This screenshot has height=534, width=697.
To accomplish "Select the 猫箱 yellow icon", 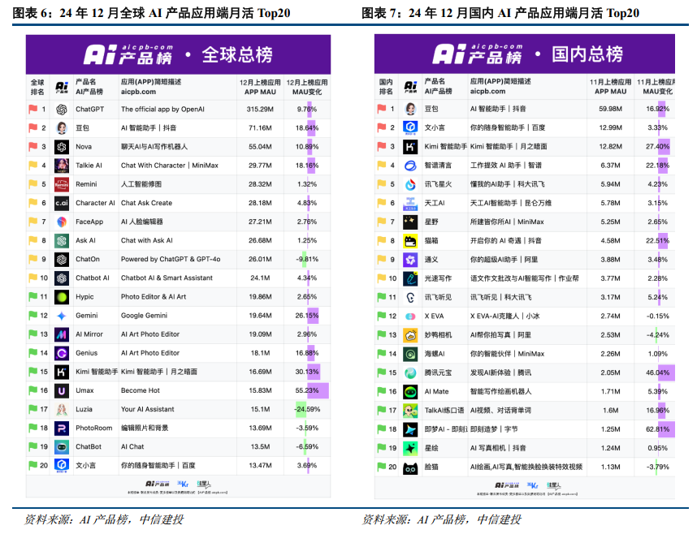I will (410, 241).
